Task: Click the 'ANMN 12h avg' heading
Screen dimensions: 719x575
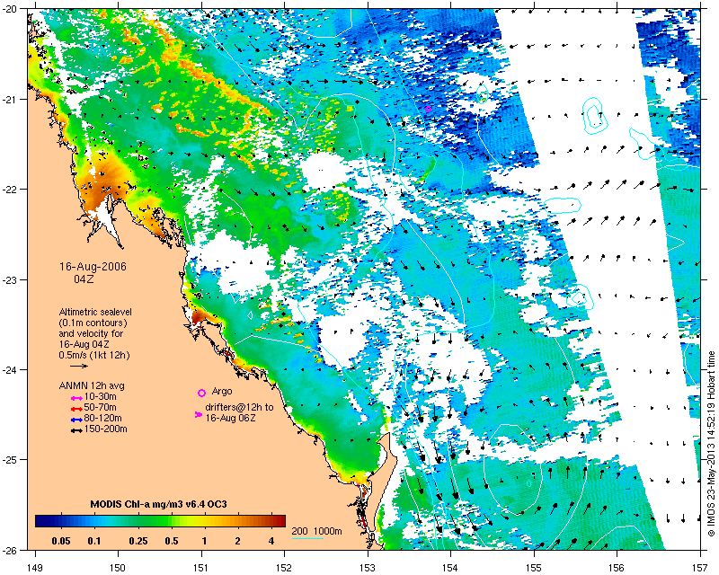Action: click(x=92, y=385)
